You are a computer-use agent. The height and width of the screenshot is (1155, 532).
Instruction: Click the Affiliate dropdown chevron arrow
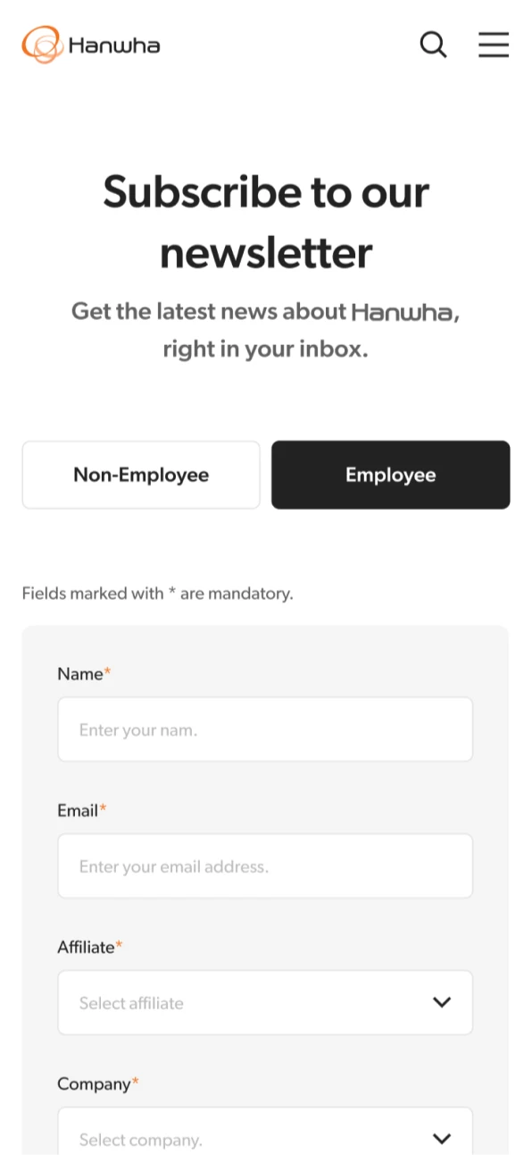[442, 1003]
